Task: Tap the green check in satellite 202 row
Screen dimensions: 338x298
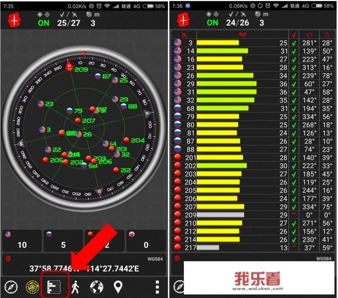Action: [x=294, y=166]
